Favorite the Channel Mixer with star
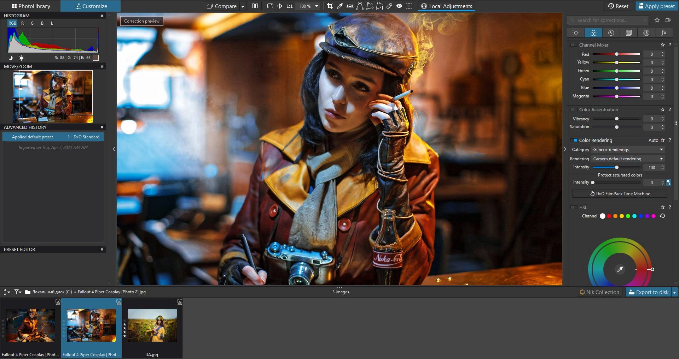This screenshot has width=679, height=359. pos(663,45)
